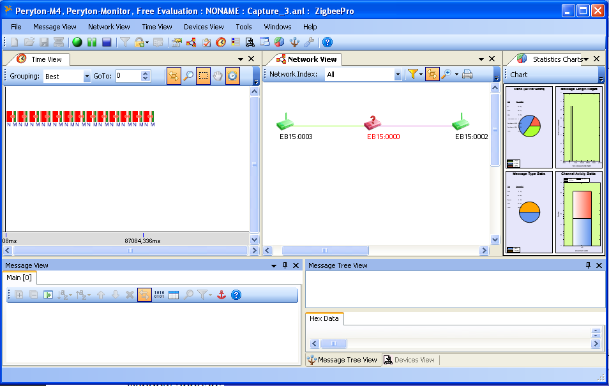Open the Time View panel options arrow
This screenshot has width=609, height=386.
(241, 59)
